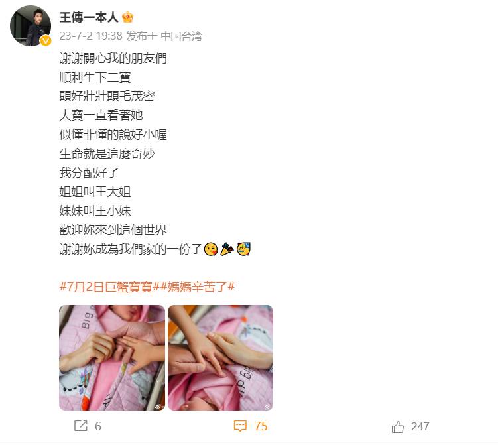This screenshot has width=498, height=445.
Task: Click the post line 順利生下二寶
Action: [95, 78]
